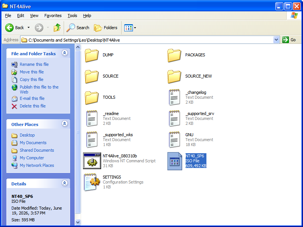Select the _changelog text document icon
The width and height of the screenshot is (303, 227).
[x=174, y=97]
